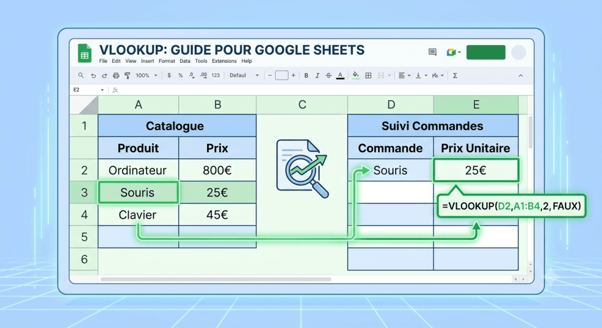This screenshot has width=602, height=328.
Task: Toggle Strikethrough formatting
Action: click(328, 76)
